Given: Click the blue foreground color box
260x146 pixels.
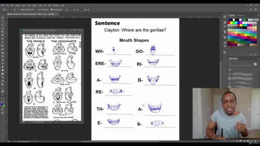Looking at the screenshot, I should pyautogui.click(x=2, y=105).
